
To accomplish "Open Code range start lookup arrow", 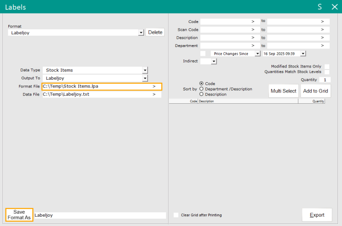I will (x=253, y=22).
